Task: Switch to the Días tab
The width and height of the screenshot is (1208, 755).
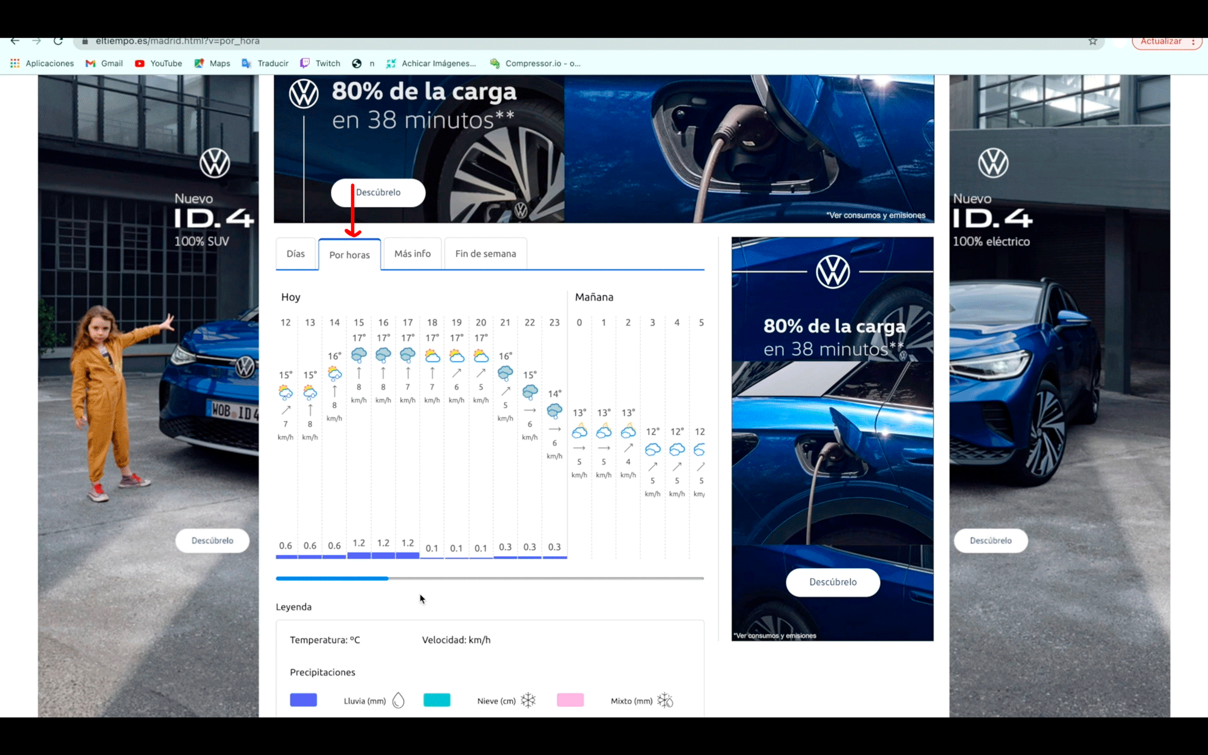Action: (x=296, y=253)
